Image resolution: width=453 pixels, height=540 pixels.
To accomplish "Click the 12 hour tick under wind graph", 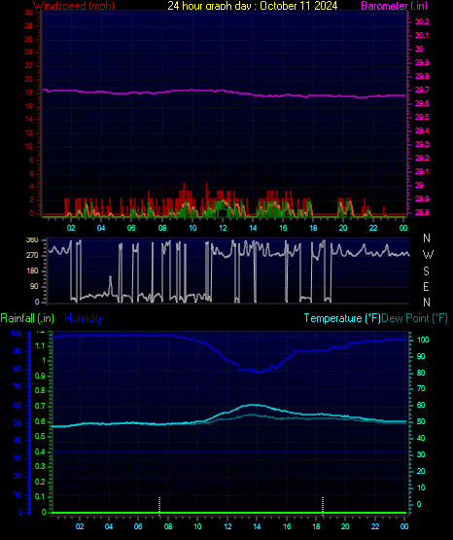I will pos(223,228).
